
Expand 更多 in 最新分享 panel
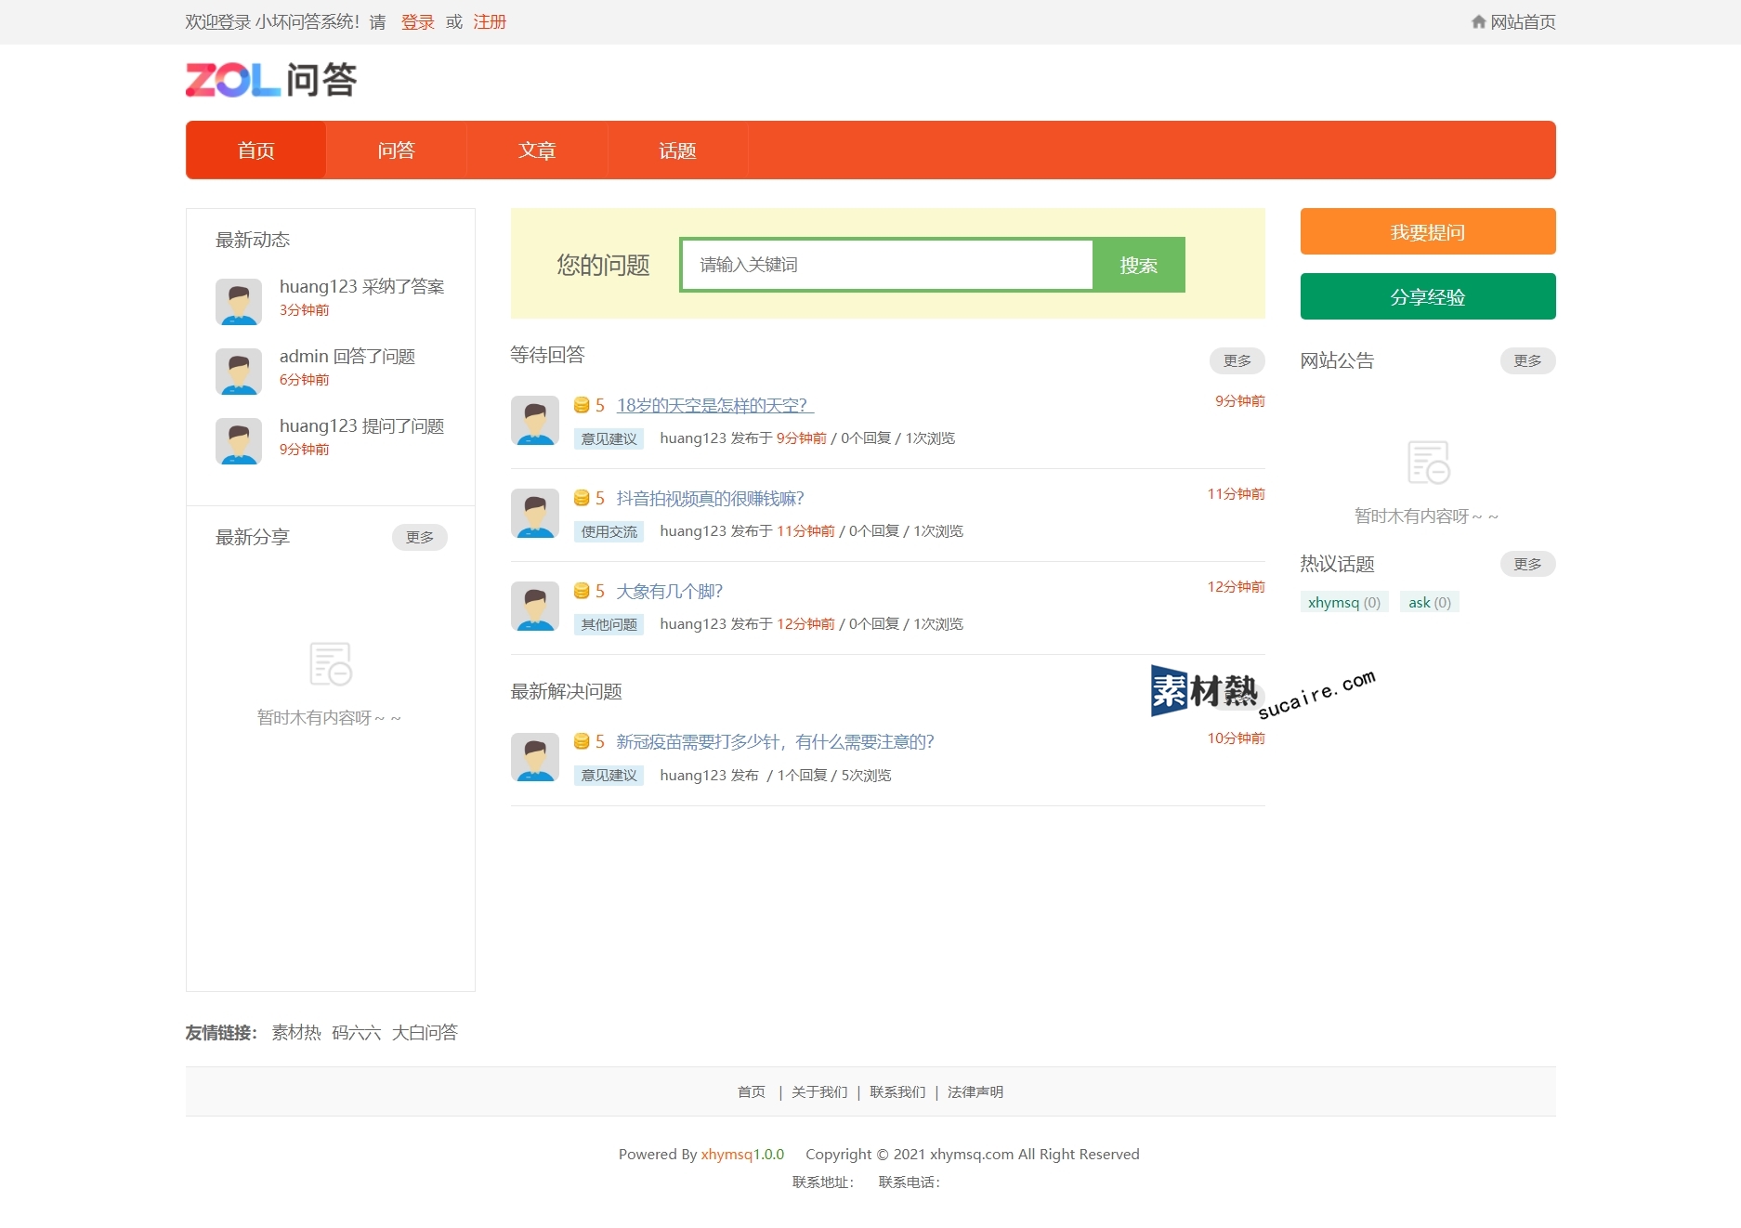[419, 537]
